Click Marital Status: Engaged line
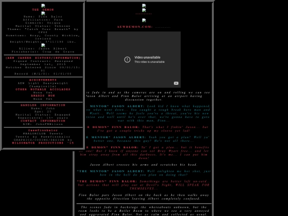The width and height of the screenshot is (288, 216). click(43, 115)
